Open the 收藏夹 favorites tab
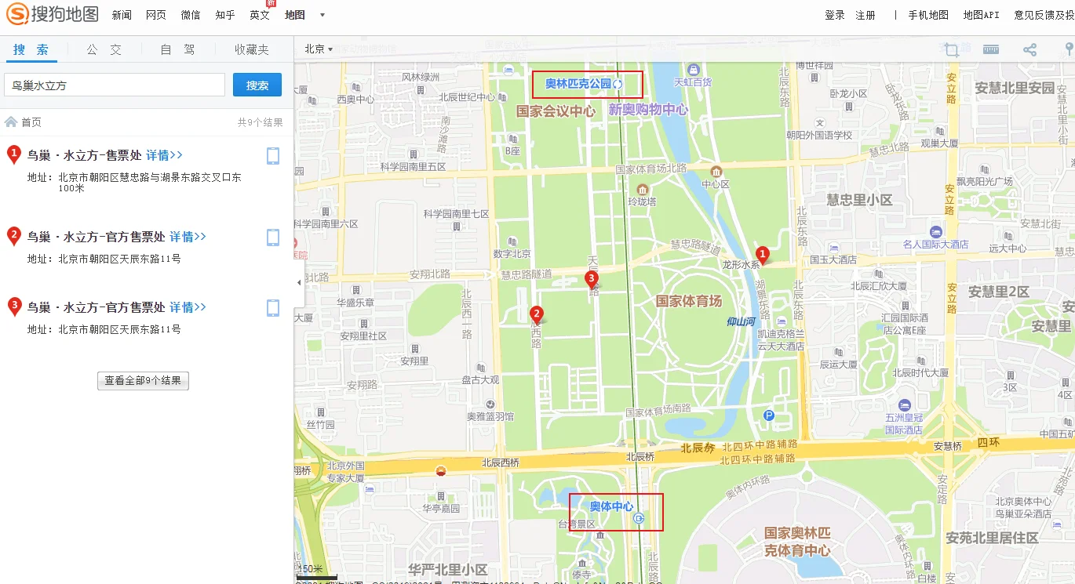 pyautogui.click(x=250, y=49)
